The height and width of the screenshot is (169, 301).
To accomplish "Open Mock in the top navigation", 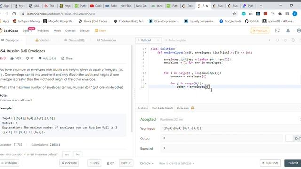I will 57,31.
